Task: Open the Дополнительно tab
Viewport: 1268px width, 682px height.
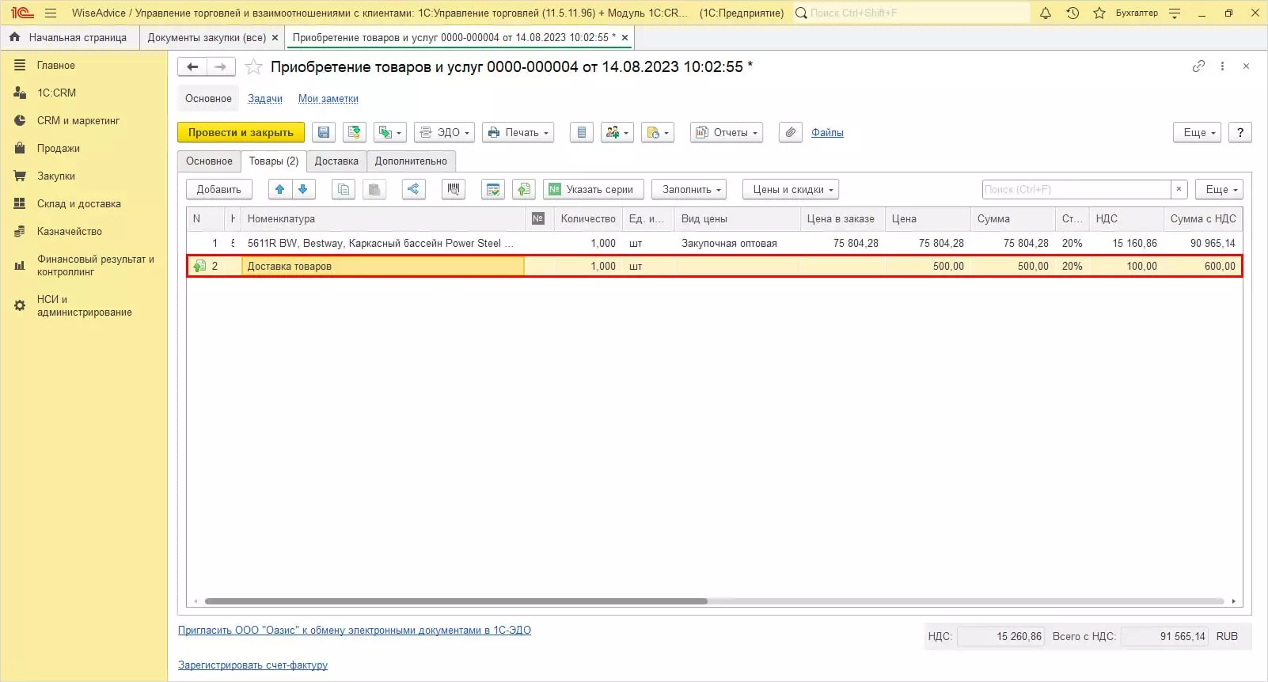Action: coord(411,161)
